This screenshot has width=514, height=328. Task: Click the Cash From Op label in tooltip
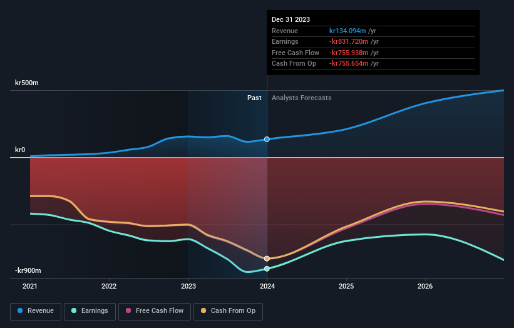click(294, 64)
